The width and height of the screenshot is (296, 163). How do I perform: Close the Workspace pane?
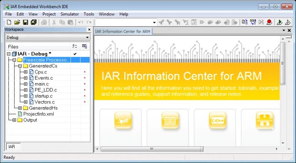89,30
